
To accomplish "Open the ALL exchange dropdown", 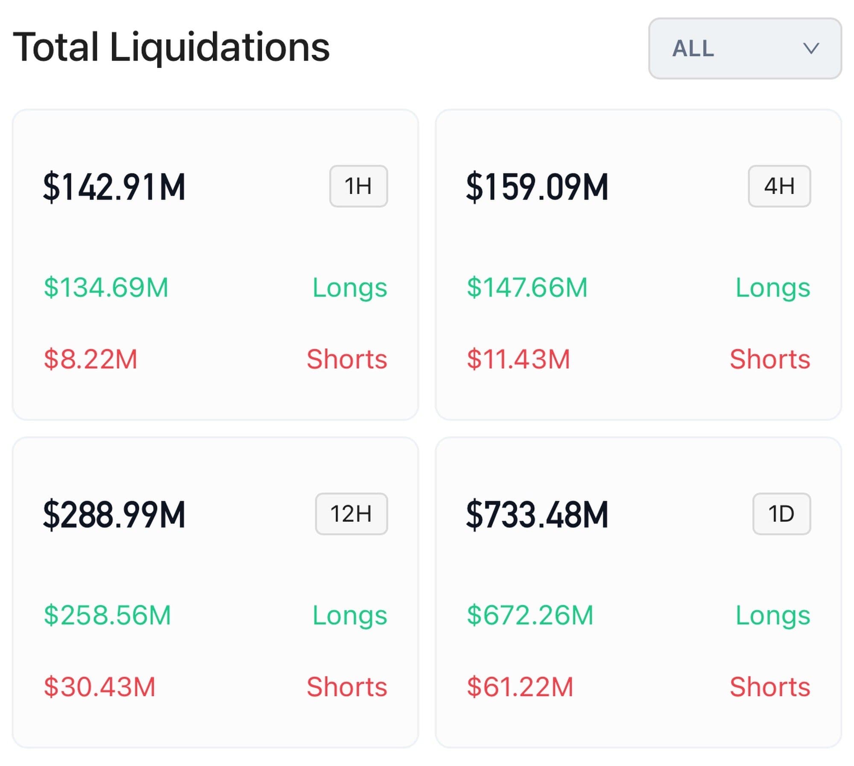I will 744,48.
